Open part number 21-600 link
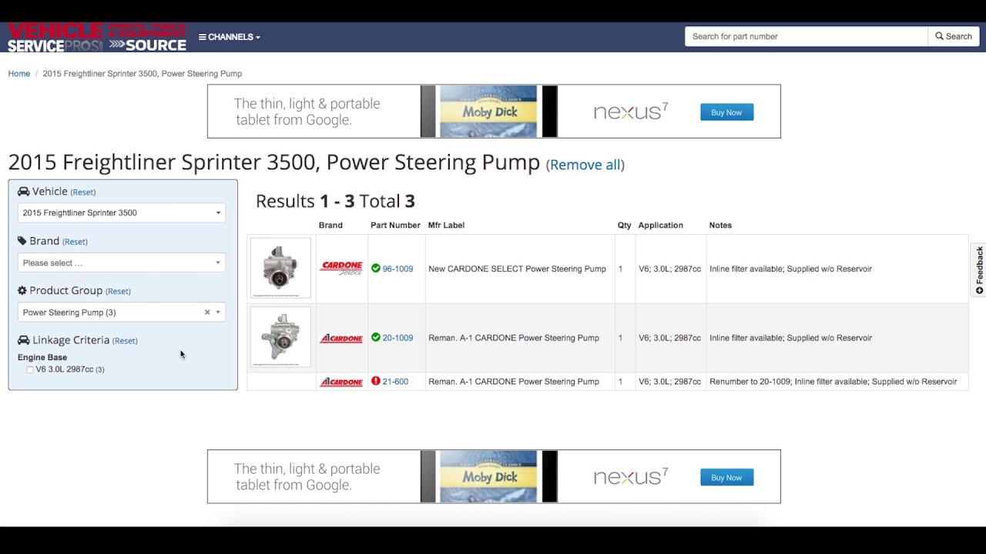This screenshot has height=554, width=986. (x=395, y=382)
